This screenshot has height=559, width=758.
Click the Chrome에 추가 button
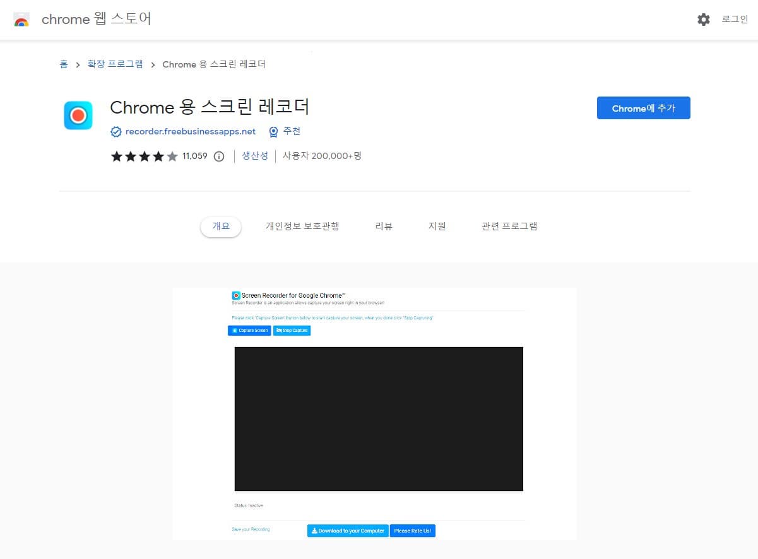pyautogui.click(x=643, y=108)
